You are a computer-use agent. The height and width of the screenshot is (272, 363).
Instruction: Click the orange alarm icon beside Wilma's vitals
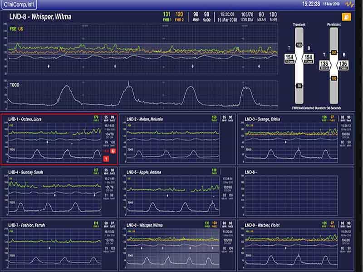pyautogui.click(x=346, y=17)
